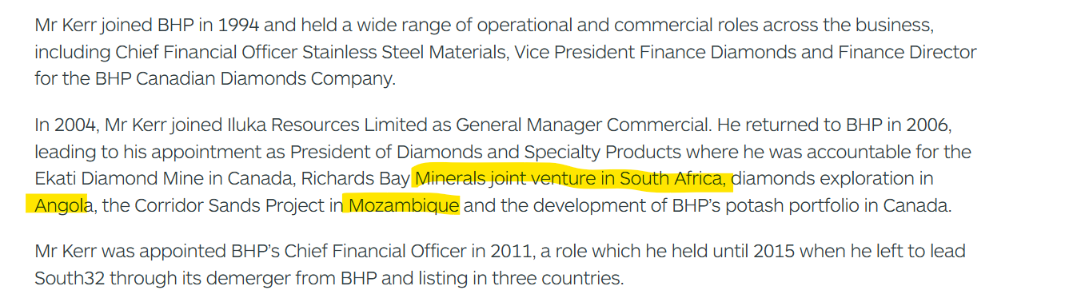
Task: Click the word South32
Action: click(x=67, y=278)
